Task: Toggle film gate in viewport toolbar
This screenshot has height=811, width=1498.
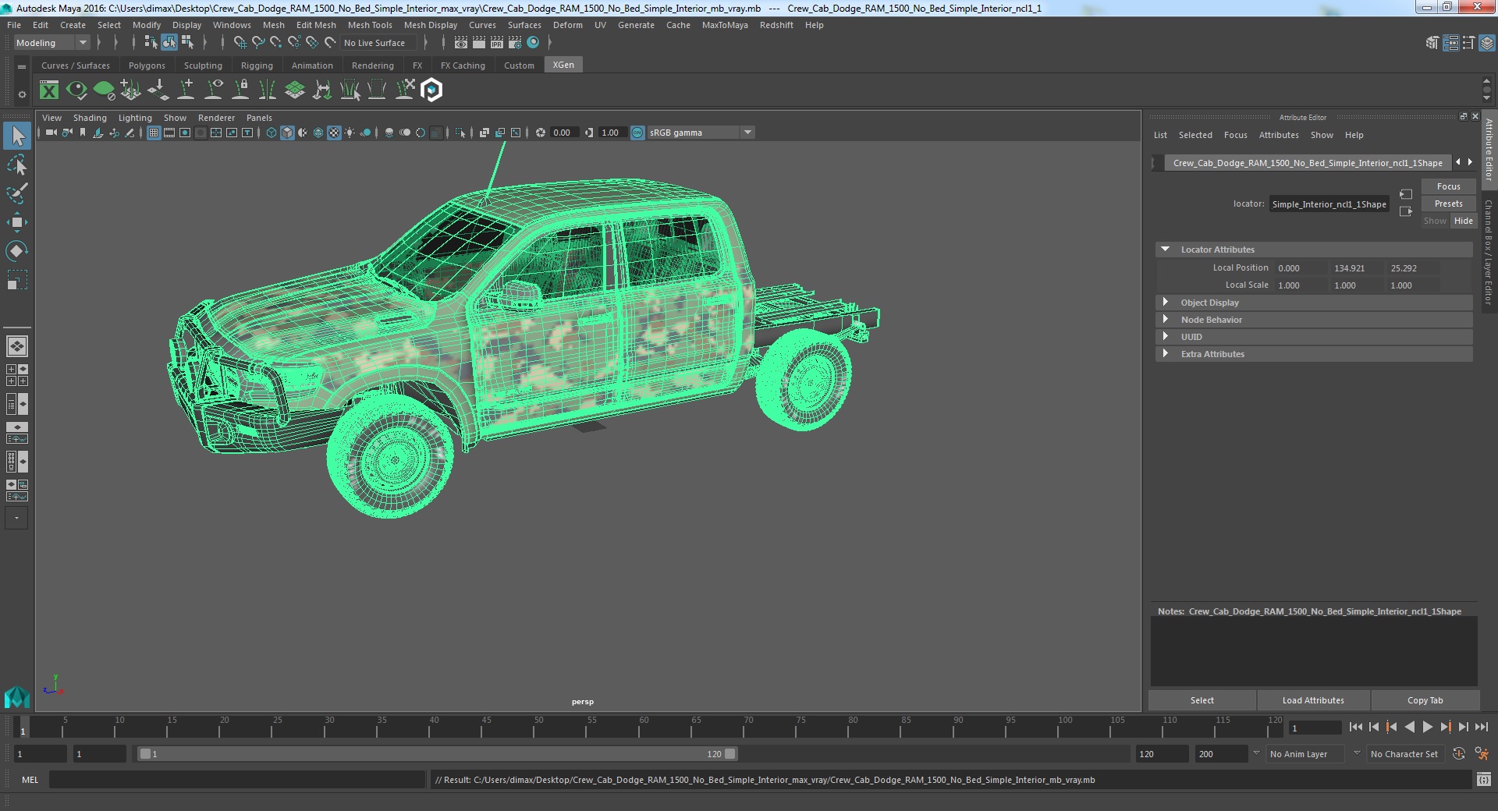Action: [169, 133]
